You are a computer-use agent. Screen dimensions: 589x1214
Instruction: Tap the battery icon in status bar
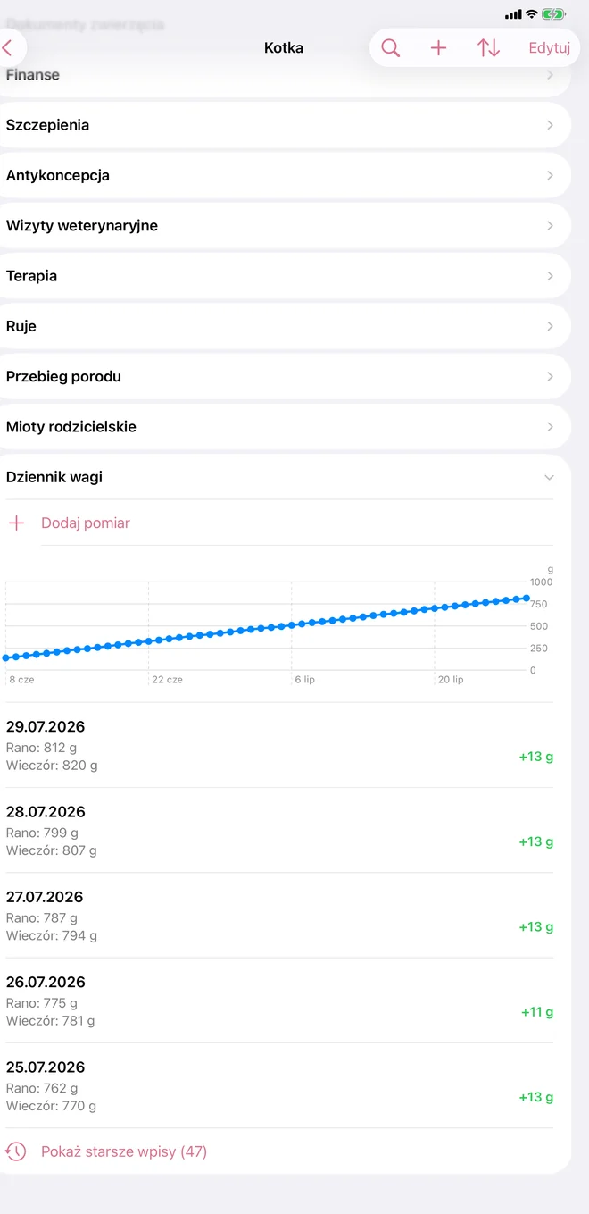pos(554,14)
